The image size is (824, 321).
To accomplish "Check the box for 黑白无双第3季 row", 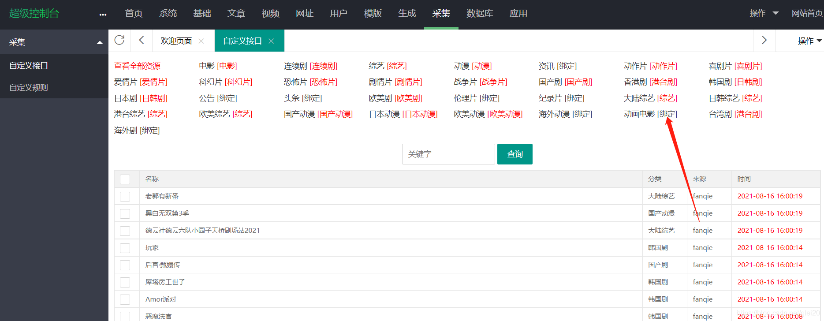I will (125, 213).
